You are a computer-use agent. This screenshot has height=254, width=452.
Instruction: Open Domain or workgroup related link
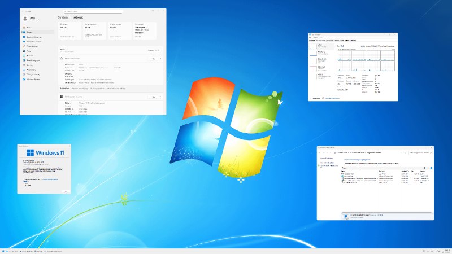point(80,89)
